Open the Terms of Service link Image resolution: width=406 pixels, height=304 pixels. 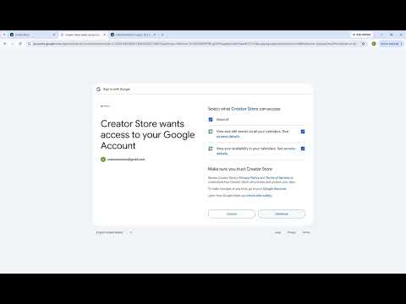(277, 178)
